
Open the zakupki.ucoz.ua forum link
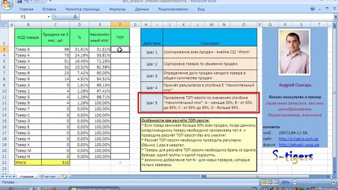(299, 145)
